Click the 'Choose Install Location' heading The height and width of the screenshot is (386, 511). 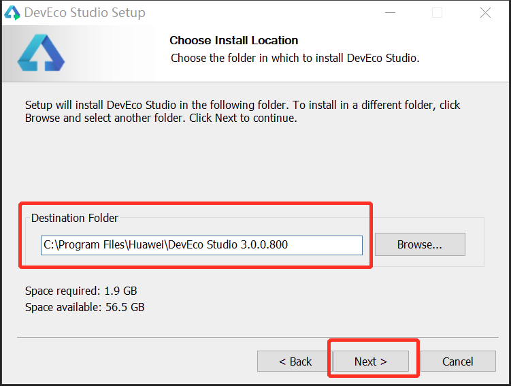(233, 40)
